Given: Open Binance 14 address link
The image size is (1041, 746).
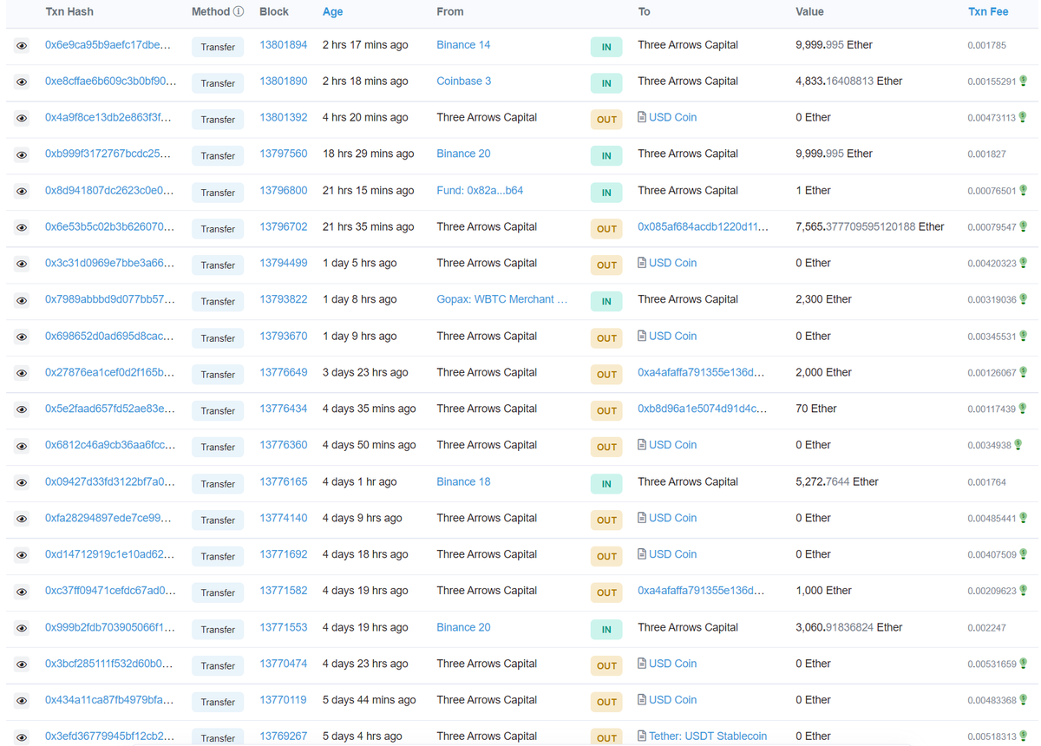Looking at the screenshot, I should click(x=463, y=45).
